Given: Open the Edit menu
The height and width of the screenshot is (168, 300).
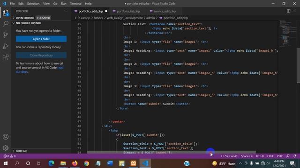Looking at the screenshot, I should (21, 3).
